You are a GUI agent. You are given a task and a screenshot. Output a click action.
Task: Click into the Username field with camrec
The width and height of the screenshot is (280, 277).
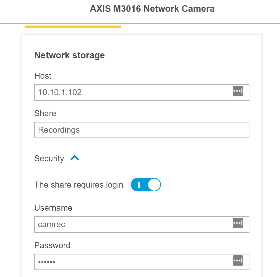[142, 224]
